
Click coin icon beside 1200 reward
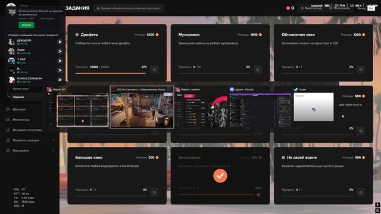364,34
